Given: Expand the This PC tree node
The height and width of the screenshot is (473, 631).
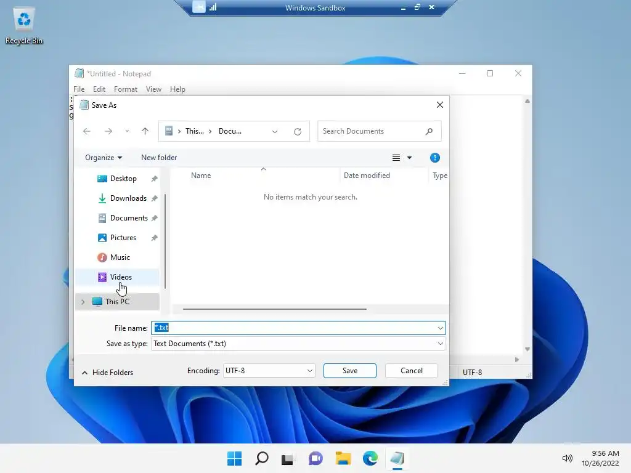Looking at the screenshot, I should coord(83,302).
